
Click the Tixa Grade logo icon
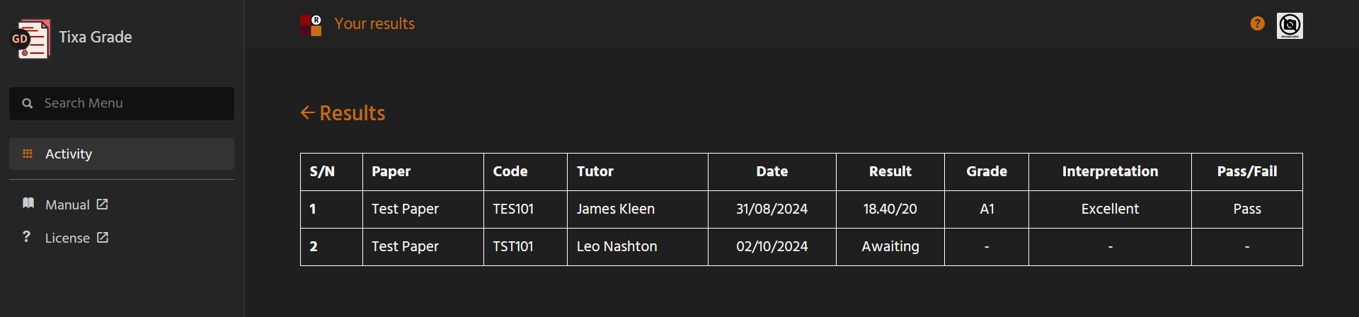click(30, 39)
